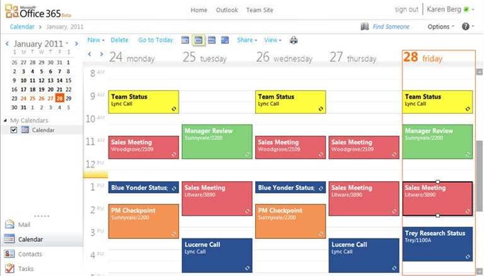This screenshot has width=484, height=276.
Task: Open the View dropdown menu
Action: click(x=272, y=40)
